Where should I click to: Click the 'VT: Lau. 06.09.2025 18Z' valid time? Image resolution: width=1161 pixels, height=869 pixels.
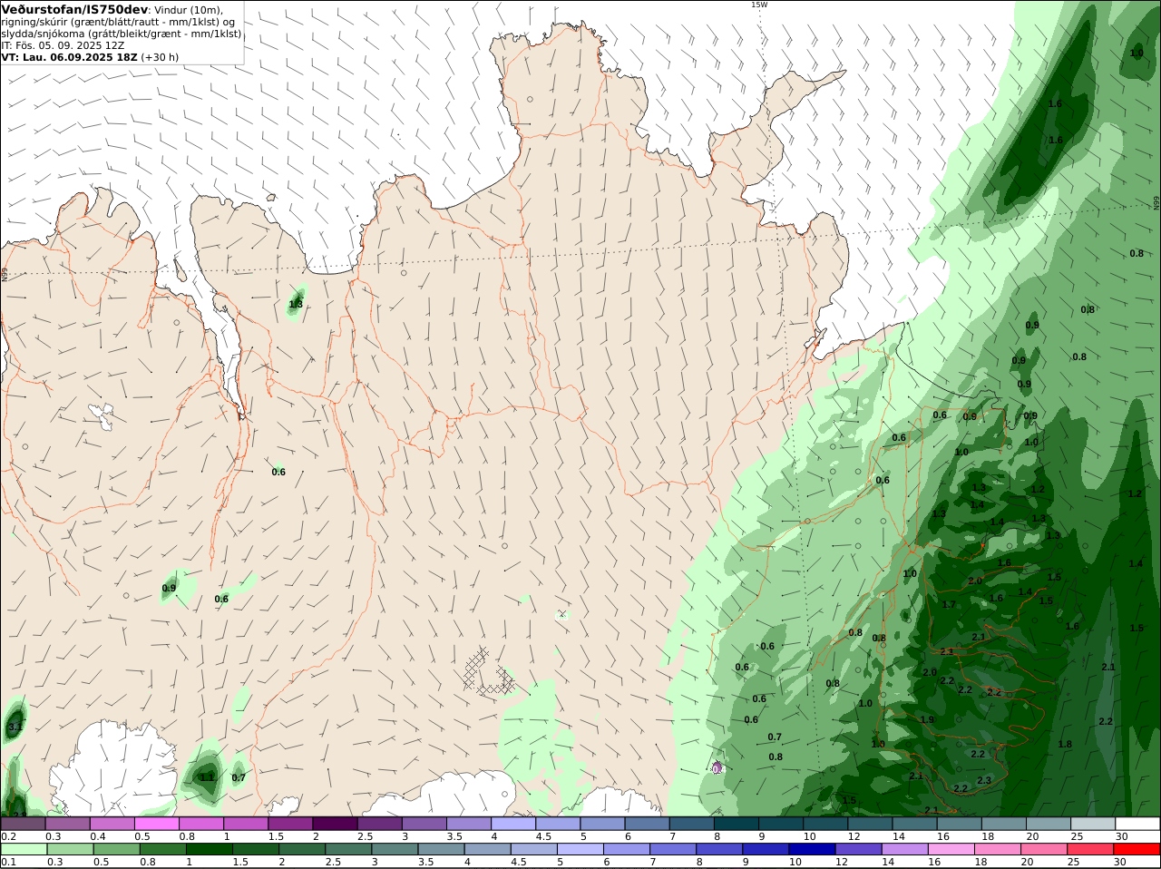pos(70,57)
